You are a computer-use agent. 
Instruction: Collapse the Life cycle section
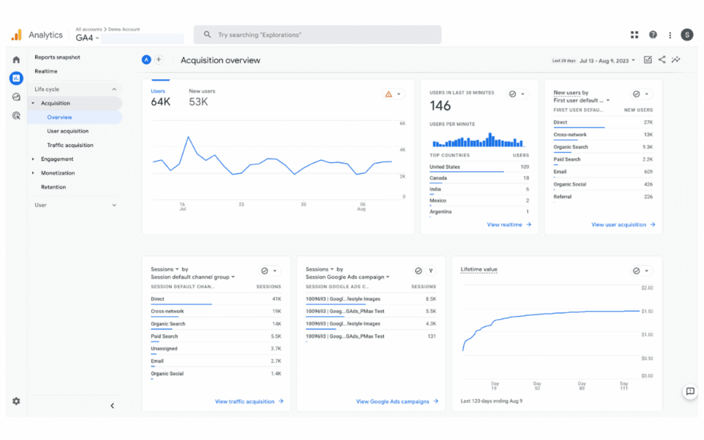pyautogui.click(x=114, y=89)
